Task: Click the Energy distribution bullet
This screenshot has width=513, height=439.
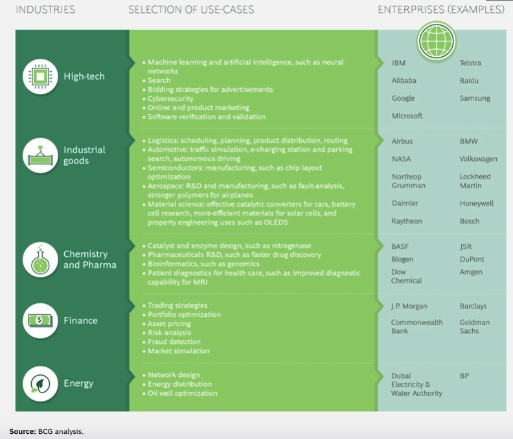Action: click(177, 384)
